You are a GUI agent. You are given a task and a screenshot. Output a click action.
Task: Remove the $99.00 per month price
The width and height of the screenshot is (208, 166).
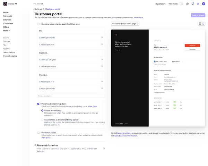(102, 88)
